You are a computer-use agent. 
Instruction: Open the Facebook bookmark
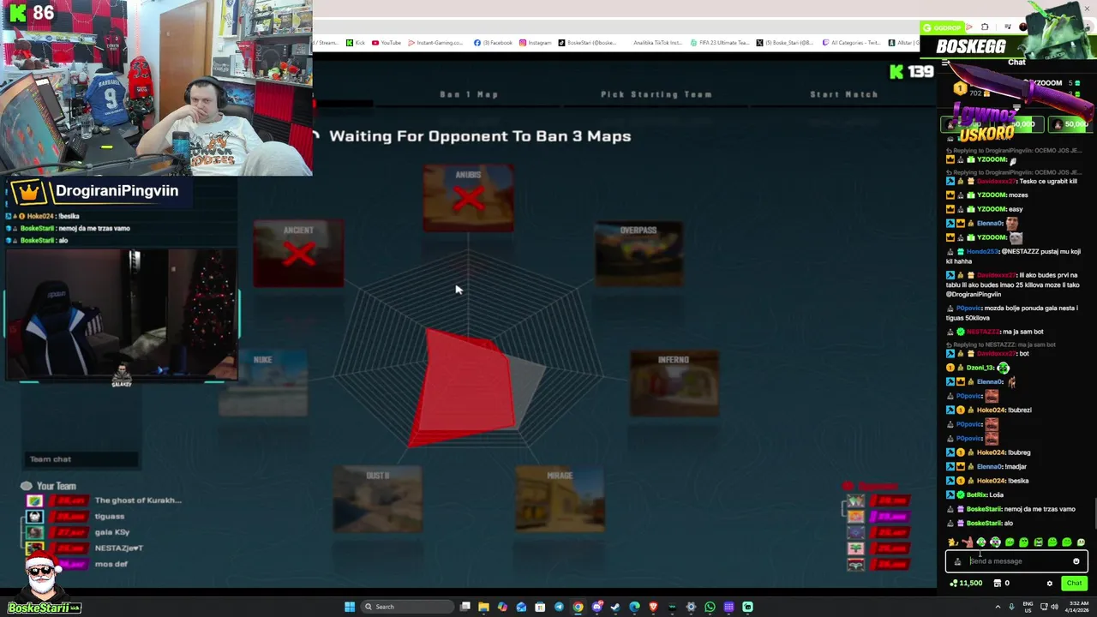[493, 43]
